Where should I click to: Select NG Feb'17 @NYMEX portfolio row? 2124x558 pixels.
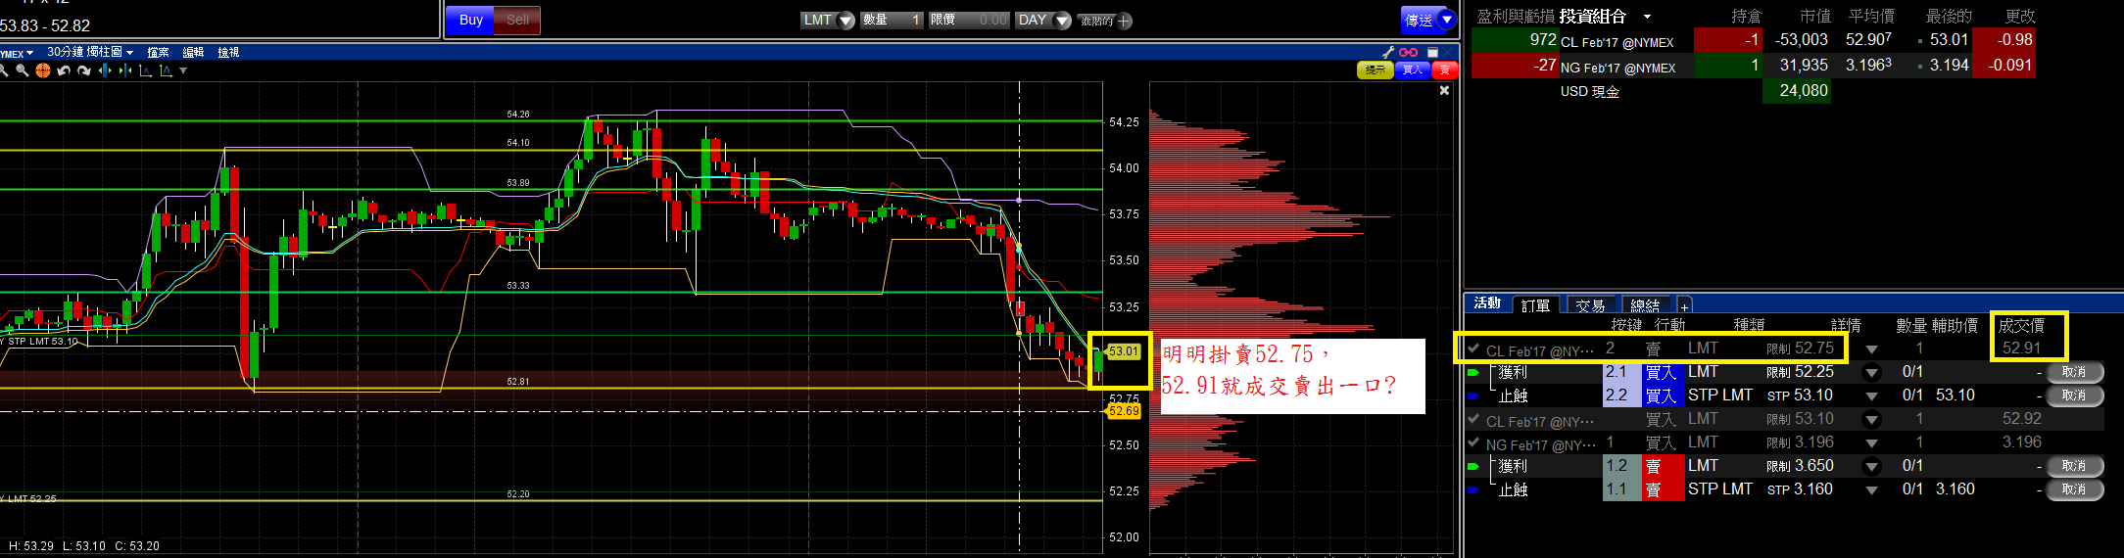point(1754,66)
